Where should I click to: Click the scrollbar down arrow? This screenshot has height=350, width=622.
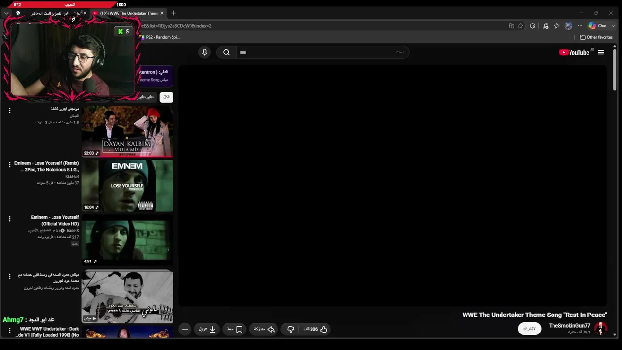[x=615, y=334]
